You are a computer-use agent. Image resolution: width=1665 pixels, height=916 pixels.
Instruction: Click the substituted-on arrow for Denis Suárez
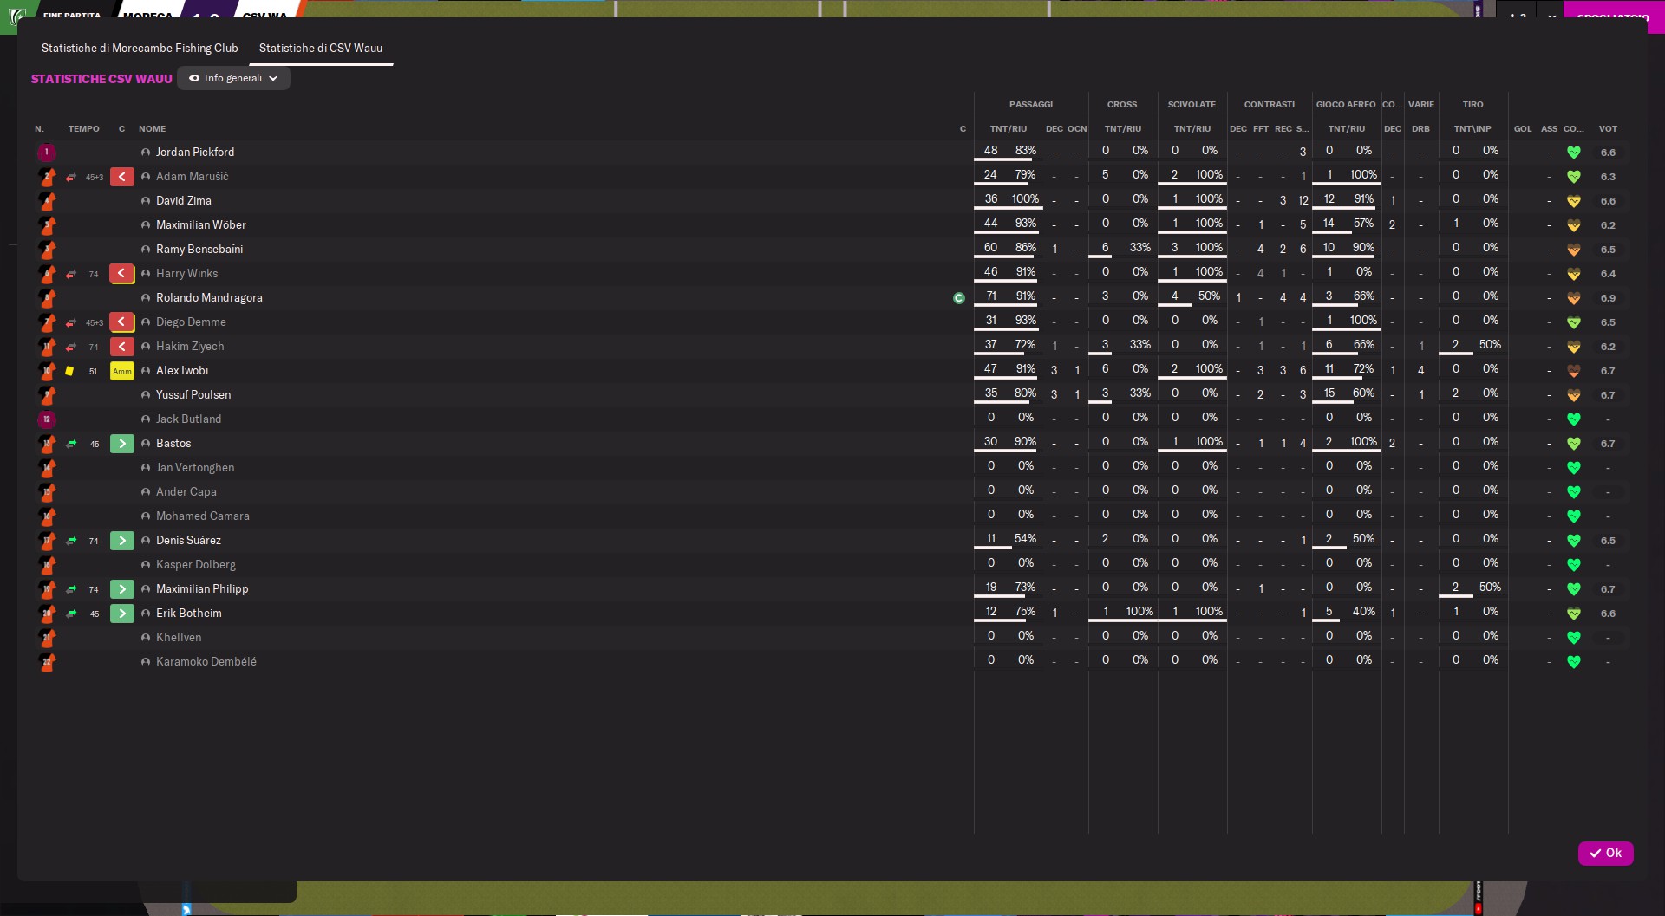[122, 541]
